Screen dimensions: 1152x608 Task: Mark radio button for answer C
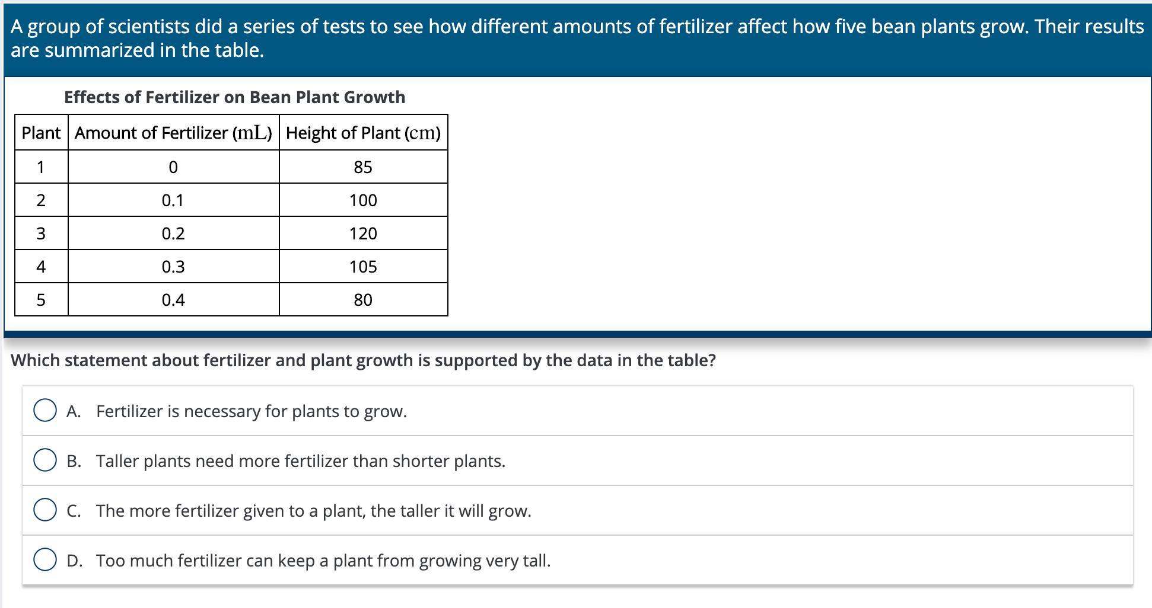[x=45, y=510]
